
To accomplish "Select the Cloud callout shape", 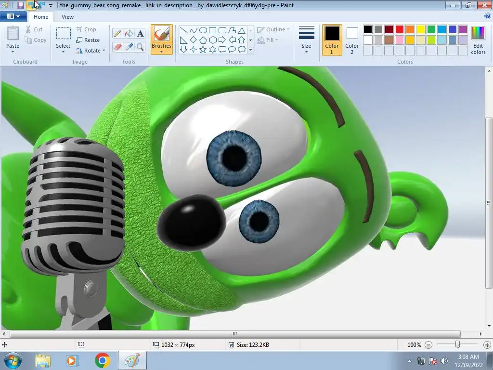I will point(242,50).
